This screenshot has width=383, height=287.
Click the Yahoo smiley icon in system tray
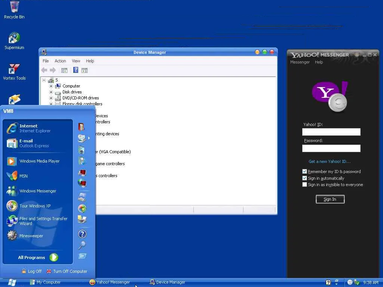click(x=350, y=283)
